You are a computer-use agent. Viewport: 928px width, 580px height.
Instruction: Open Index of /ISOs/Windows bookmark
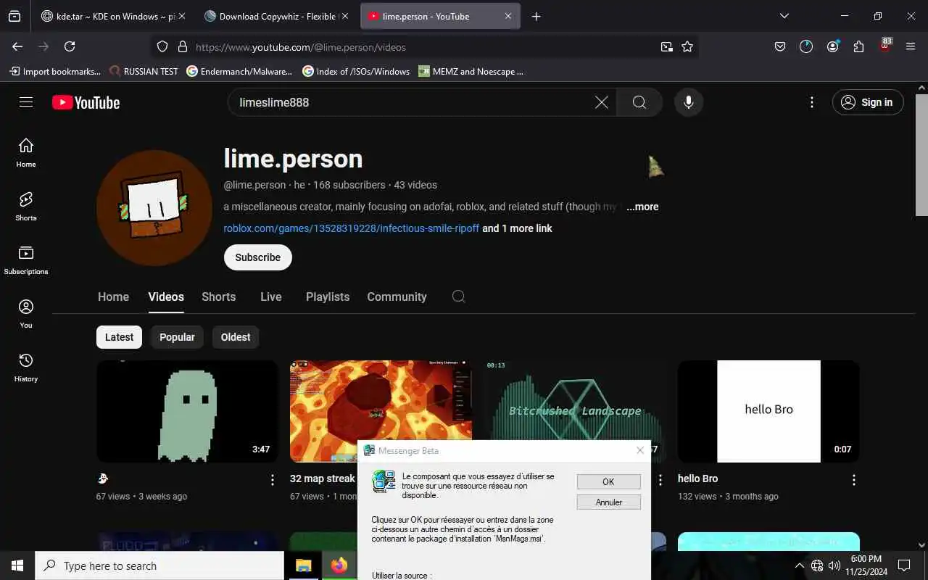point(355,71)
